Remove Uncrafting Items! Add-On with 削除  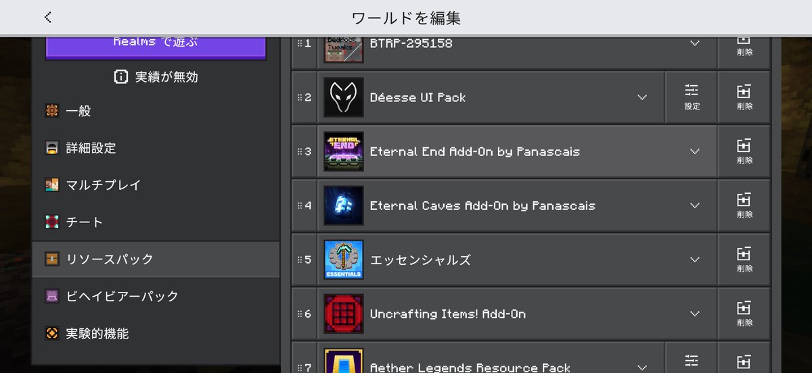(744, 314)
